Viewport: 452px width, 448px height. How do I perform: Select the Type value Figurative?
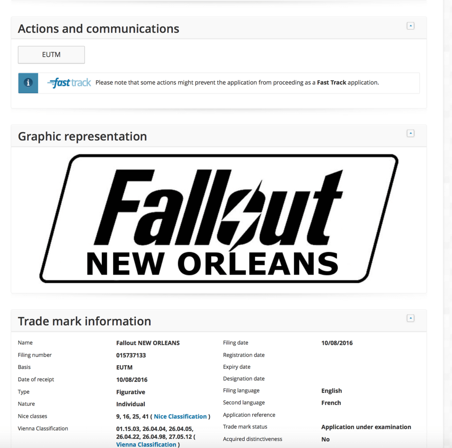click(131, 392)
